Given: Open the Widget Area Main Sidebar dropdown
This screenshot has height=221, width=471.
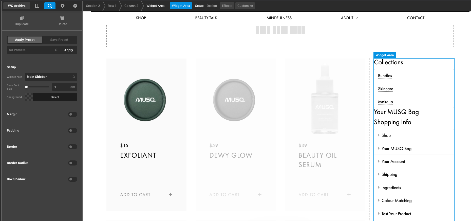Looking at the screenshot, I should (x=51, y=77).
